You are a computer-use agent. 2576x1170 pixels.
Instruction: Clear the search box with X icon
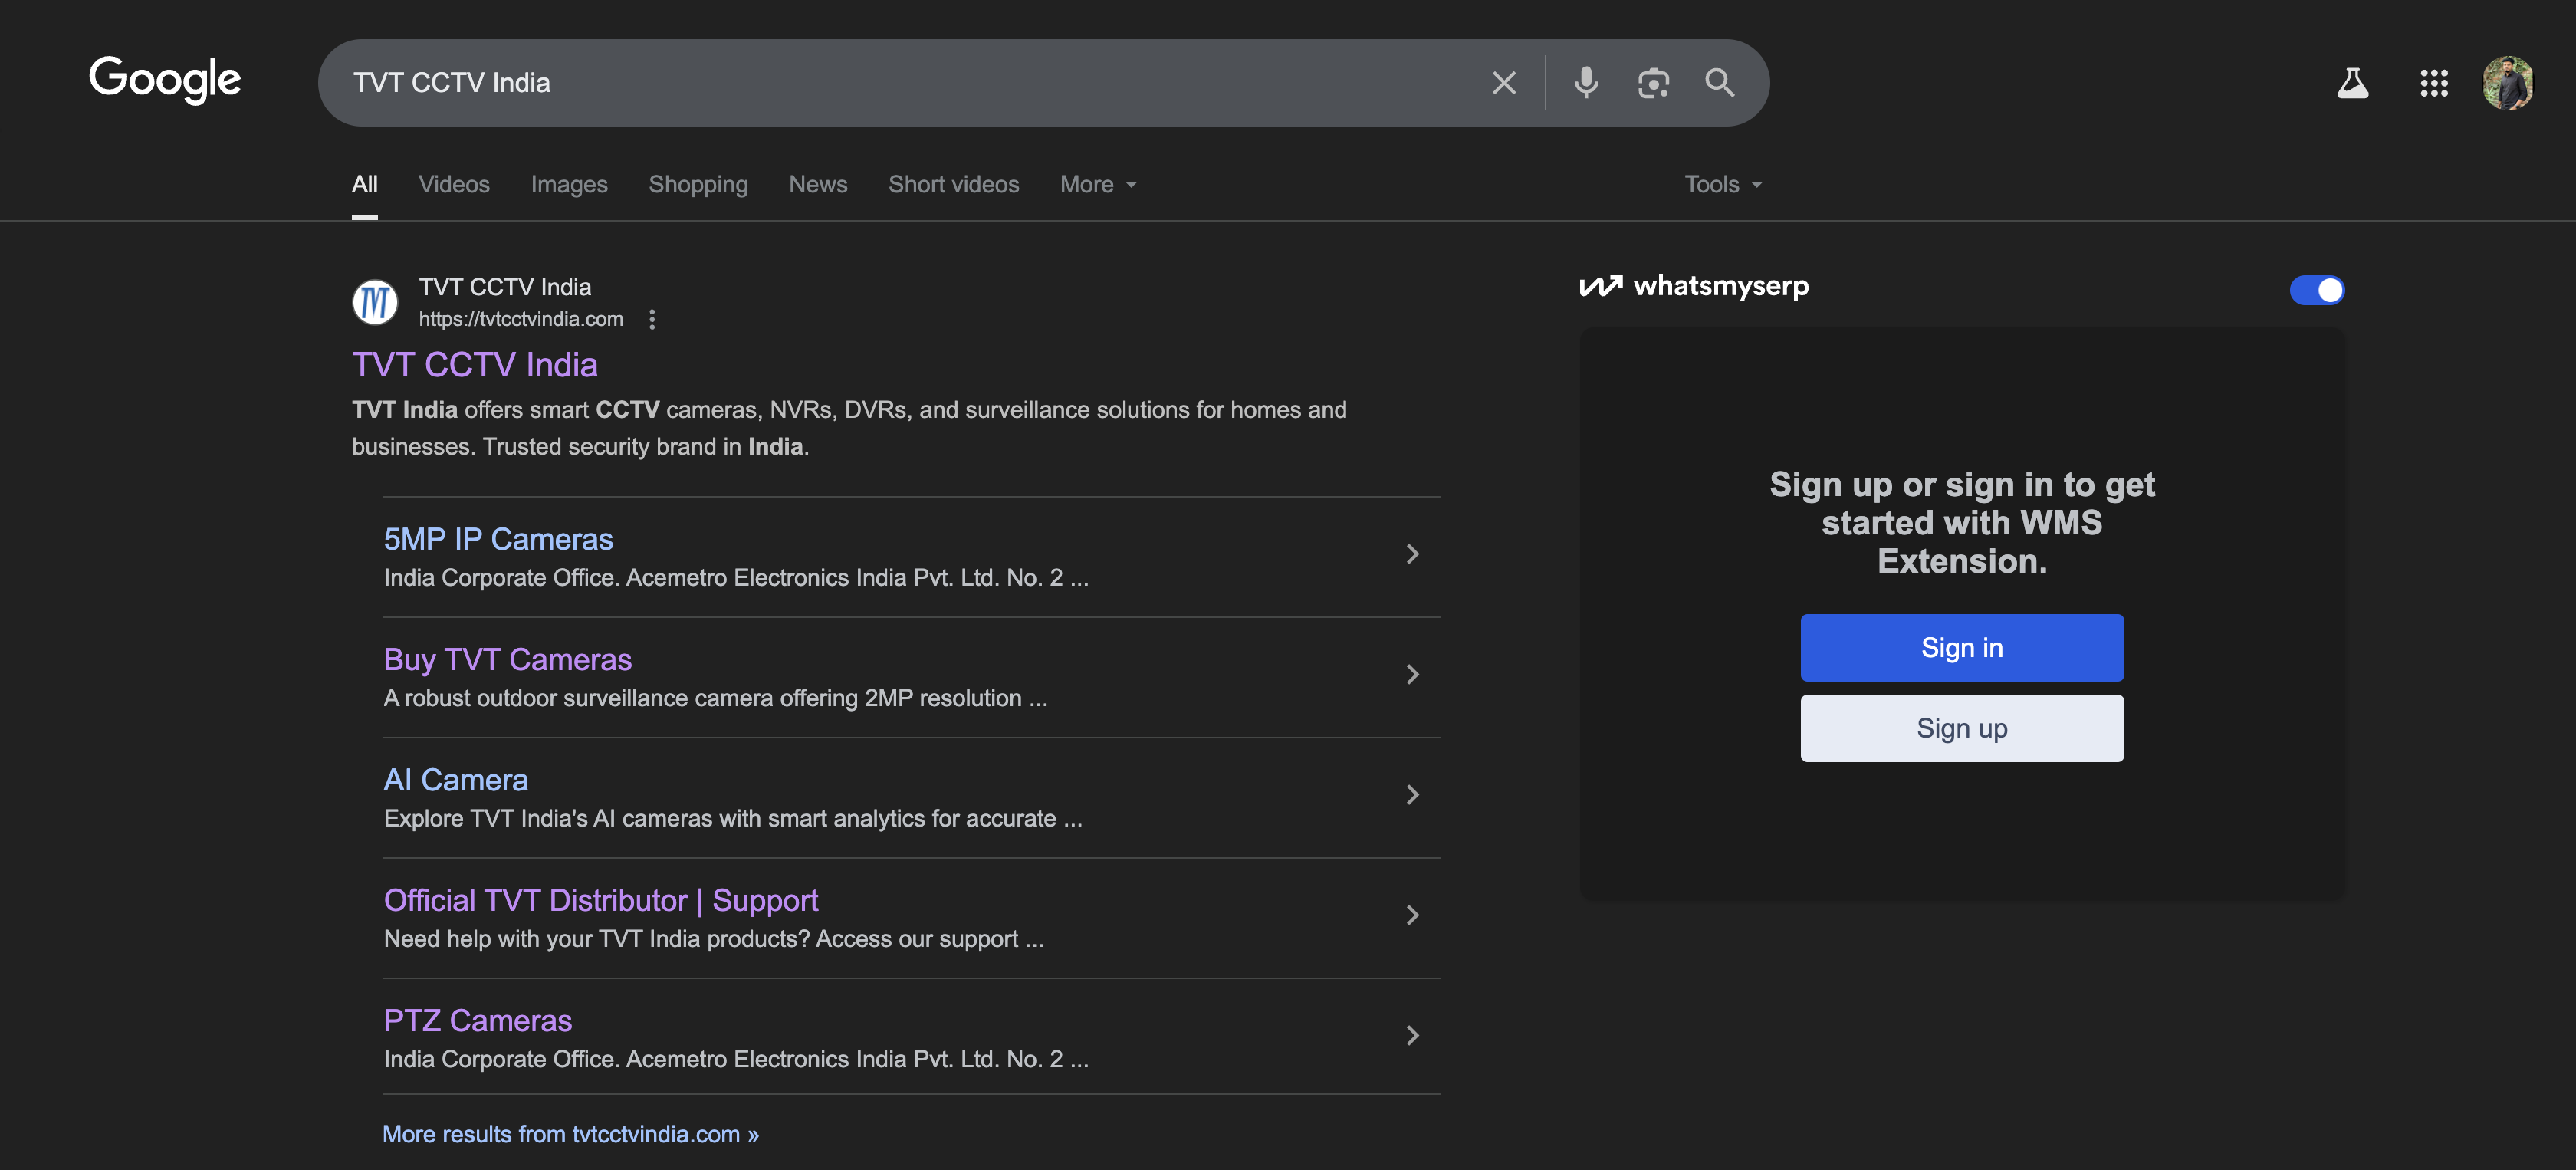(1503, 83)
